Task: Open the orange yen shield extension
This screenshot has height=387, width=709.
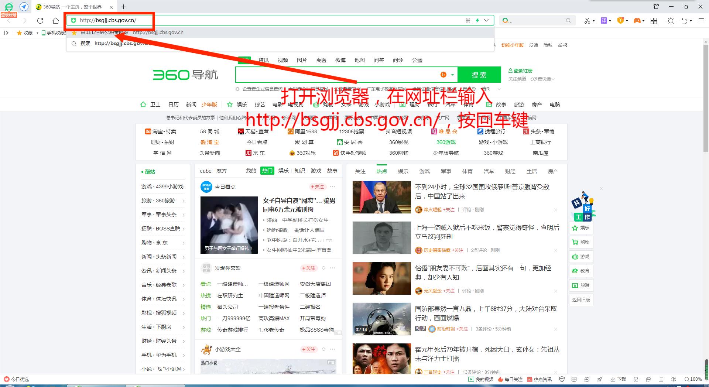Action: pos(620,21)
